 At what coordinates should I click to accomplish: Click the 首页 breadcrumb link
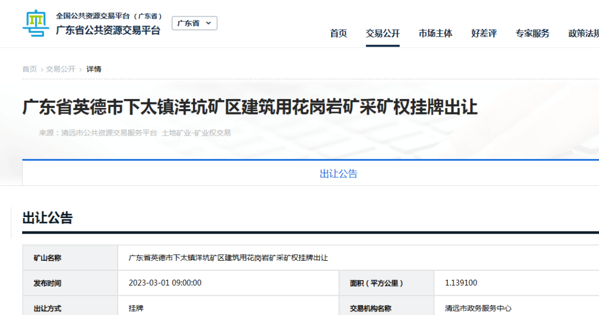(29, 69)
